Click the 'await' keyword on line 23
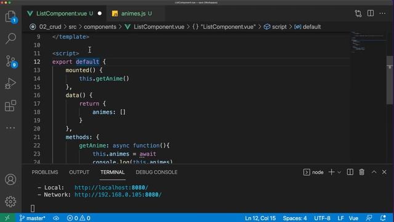 148,154
